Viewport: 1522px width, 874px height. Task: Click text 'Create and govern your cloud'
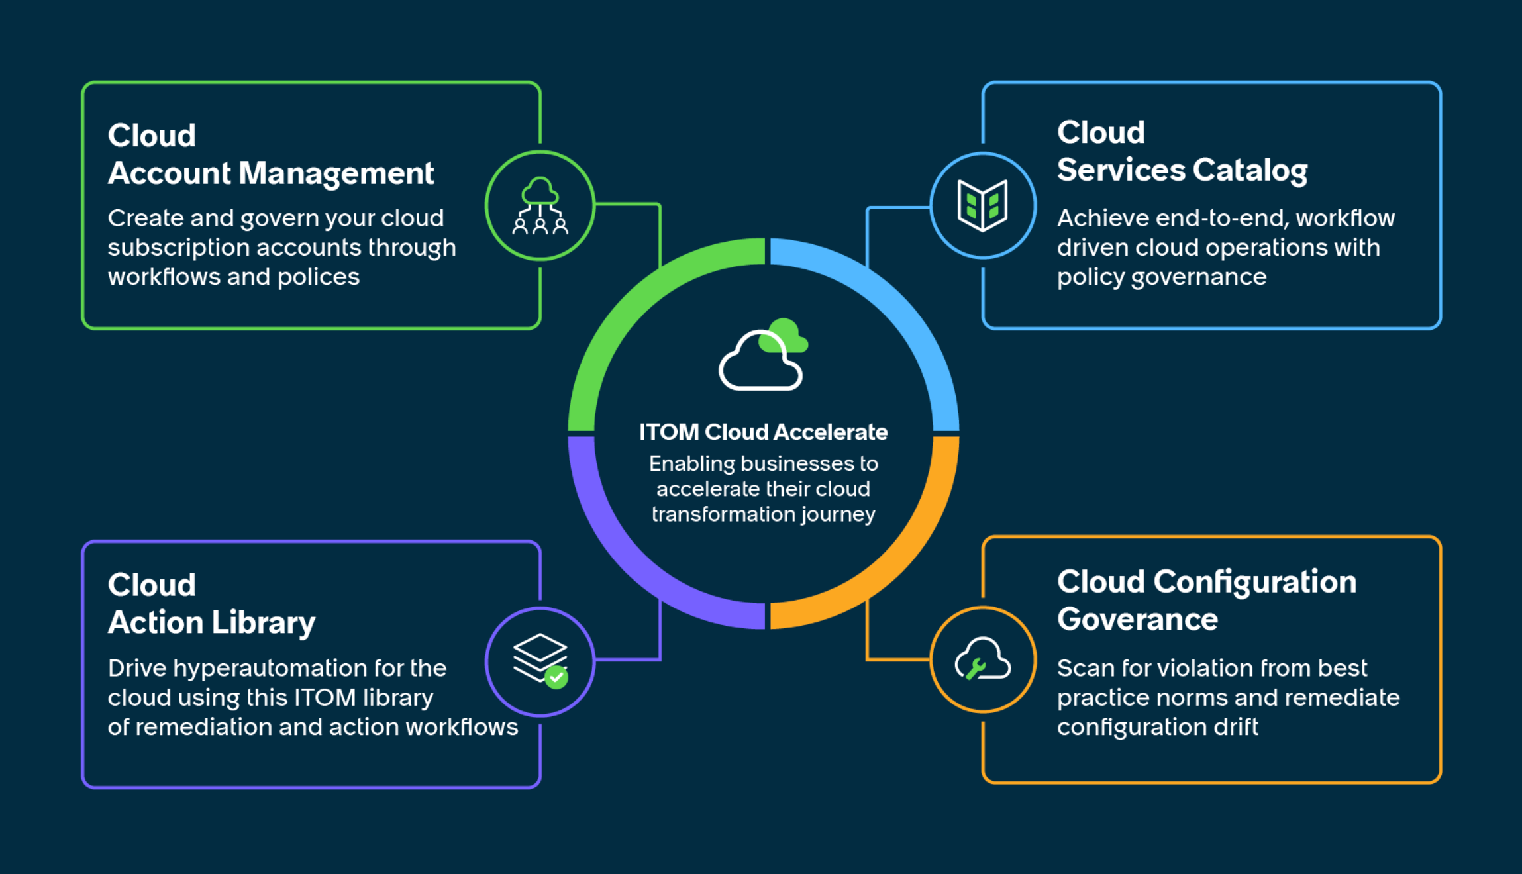[276, 218]
